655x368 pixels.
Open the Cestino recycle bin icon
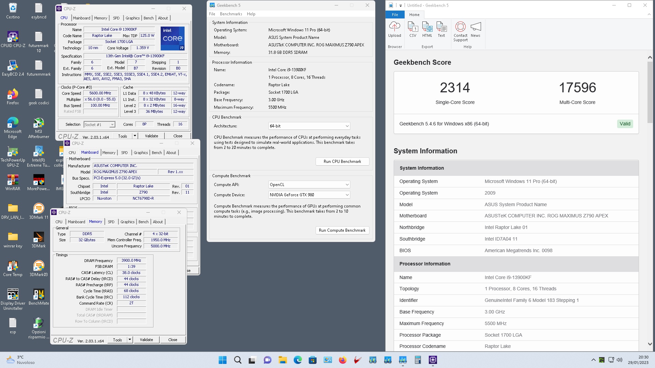tap(13, 11)
